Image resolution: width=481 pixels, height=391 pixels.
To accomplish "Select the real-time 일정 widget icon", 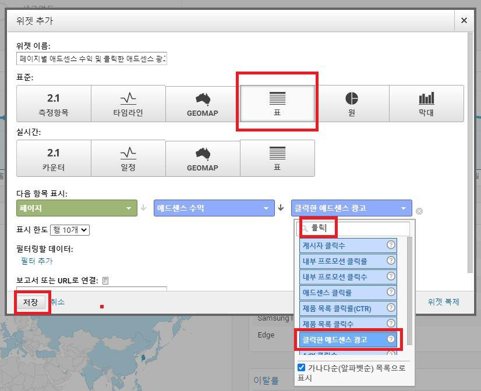I will (x=128, y=158).
